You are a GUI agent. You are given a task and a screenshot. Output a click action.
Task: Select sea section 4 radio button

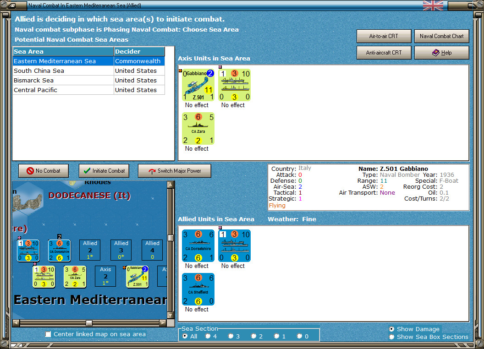tap(208, 336)
